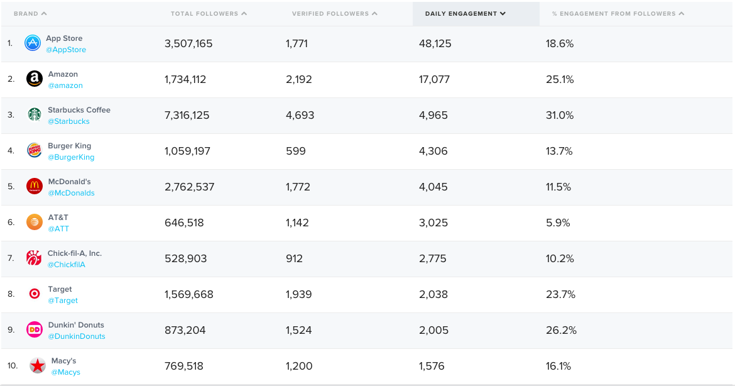Screen dimensions: 735x386
Task: Open the @AppStore handle link
Action: point(66,50)
